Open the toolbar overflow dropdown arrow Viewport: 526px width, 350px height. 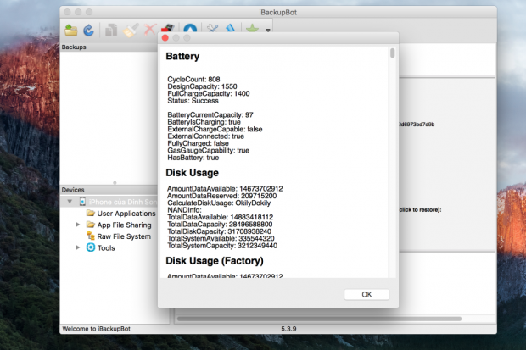(268, 31)
